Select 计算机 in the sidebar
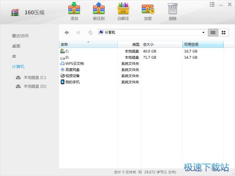The height and width of the screenshot is (176, 235). click(18, 67)
